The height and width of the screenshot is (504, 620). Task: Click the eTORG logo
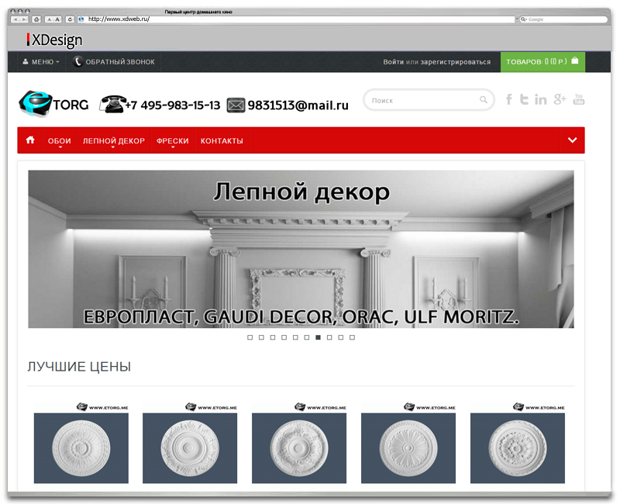coord(53,104)
